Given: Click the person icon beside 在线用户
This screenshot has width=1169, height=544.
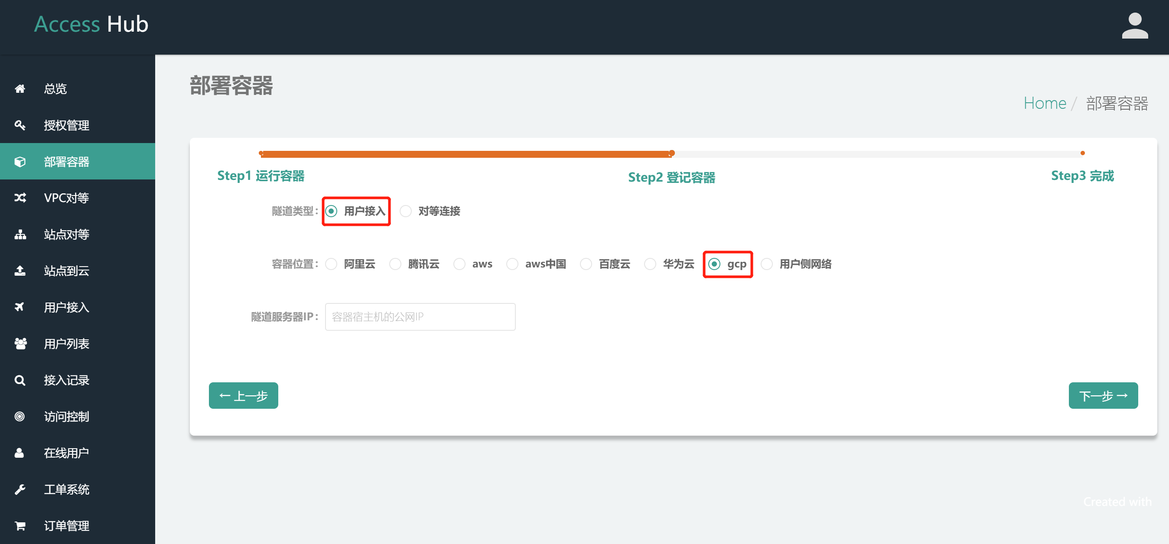Looking at the screenshot, I should 19,453.
